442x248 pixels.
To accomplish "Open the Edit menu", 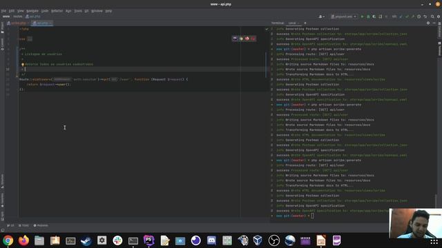I will click(x=11, y=11).
